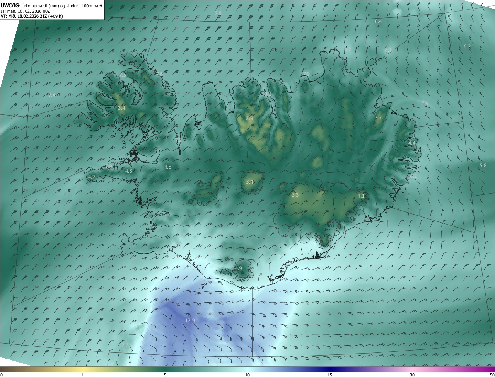Click the 7.5 value label
This screenshot has height=378, width=495.
click(122, 75)
